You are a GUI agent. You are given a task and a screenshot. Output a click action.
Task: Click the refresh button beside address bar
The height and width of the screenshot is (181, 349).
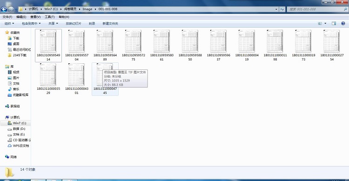click(282, 9)
